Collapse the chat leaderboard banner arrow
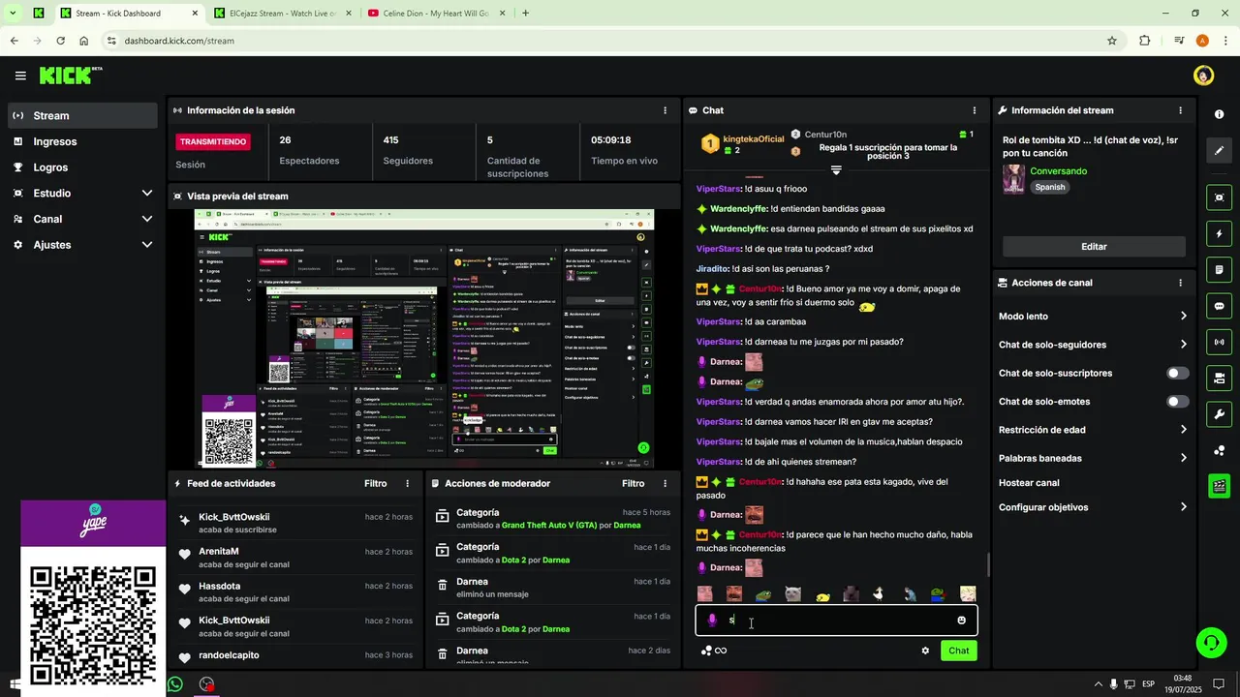1240x697 pixels. coord(836,170)
